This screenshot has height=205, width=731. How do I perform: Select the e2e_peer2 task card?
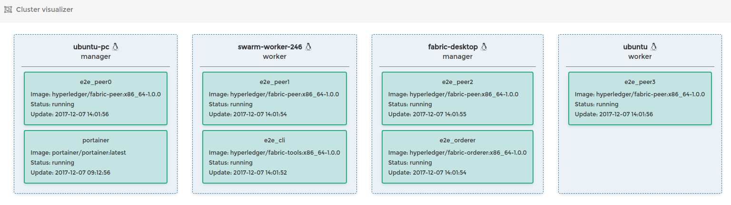(457, 98)
